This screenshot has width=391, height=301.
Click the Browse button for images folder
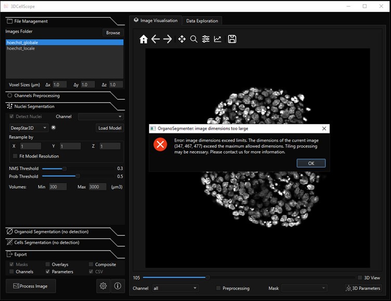113,32
